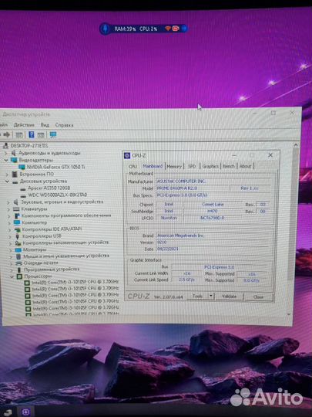Viewport: 312px width, 417px height.
Task: Expand the Встроенное ПО category
Action: point(7,175)
